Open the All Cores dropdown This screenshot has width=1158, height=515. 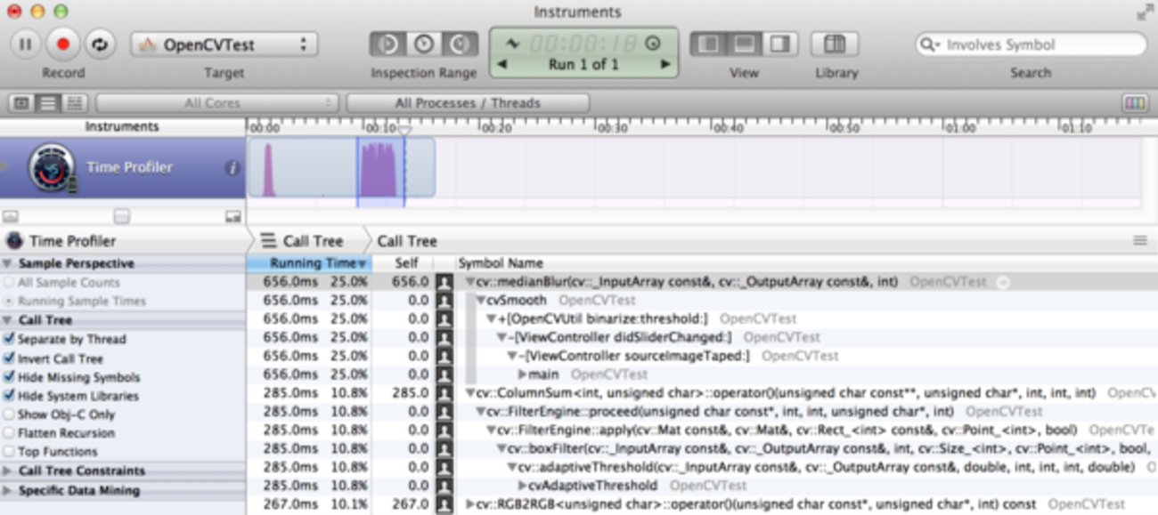(216, 103)
